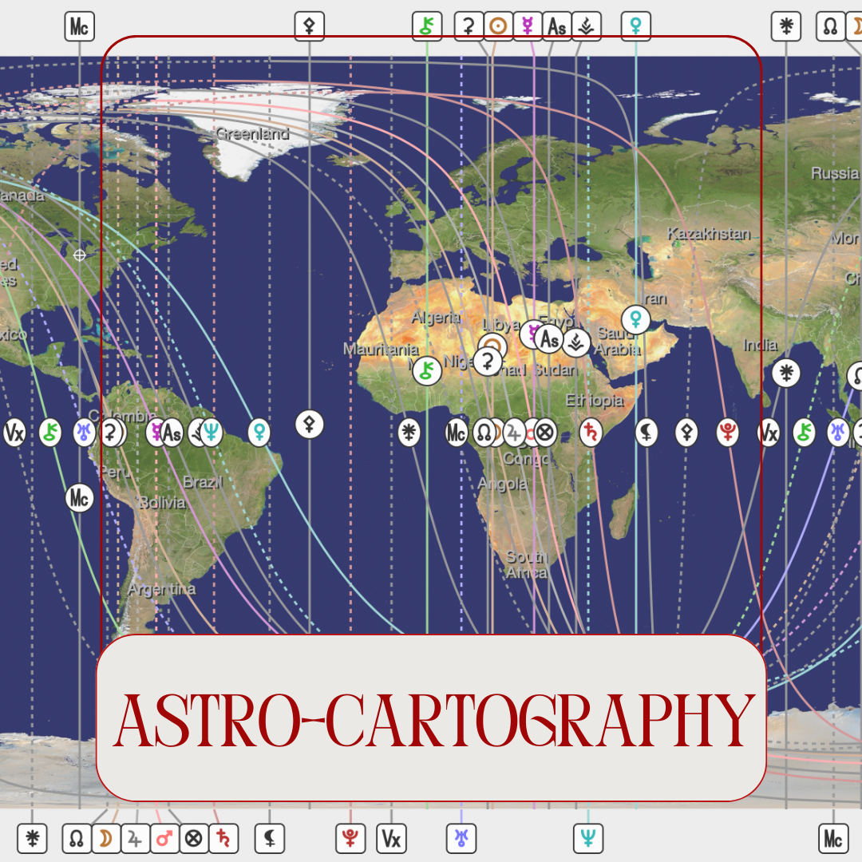Select the orange Moon glyph at the bottom
This screenshot has height=862, width=862.
point(105,839)
